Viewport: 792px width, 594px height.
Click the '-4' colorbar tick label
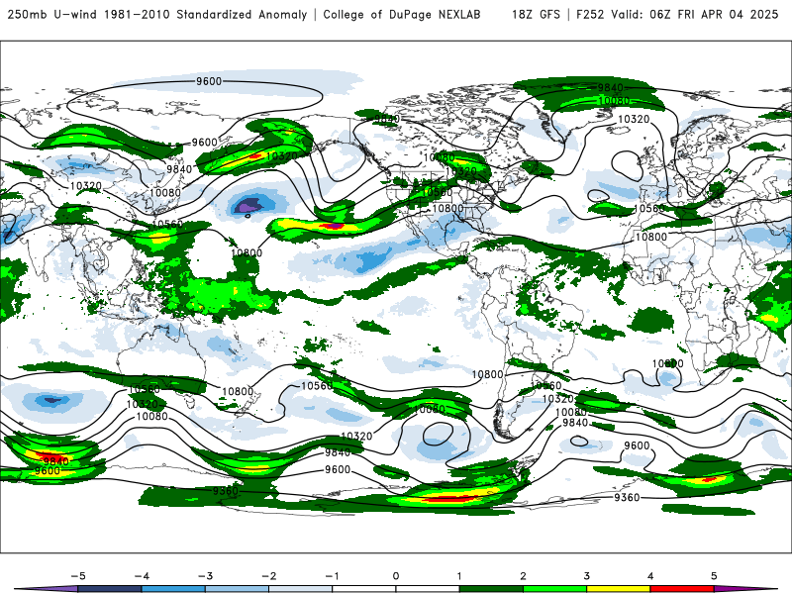tap(142, 576)
